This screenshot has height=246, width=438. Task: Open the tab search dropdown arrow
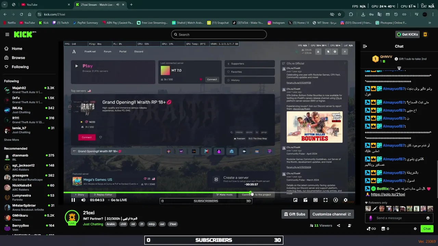pyautogui.click(x=4, y=5)
